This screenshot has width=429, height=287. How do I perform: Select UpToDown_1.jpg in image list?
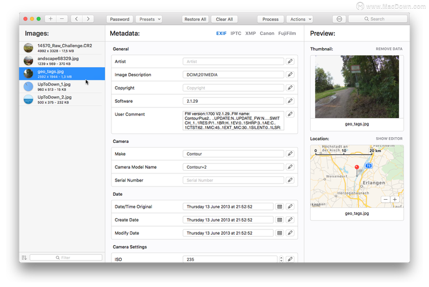click(x=62, y=86)
